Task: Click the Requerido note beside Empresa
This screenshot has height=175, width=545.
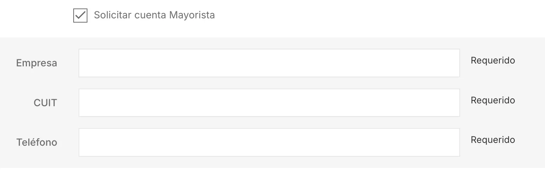Action: 493,61
